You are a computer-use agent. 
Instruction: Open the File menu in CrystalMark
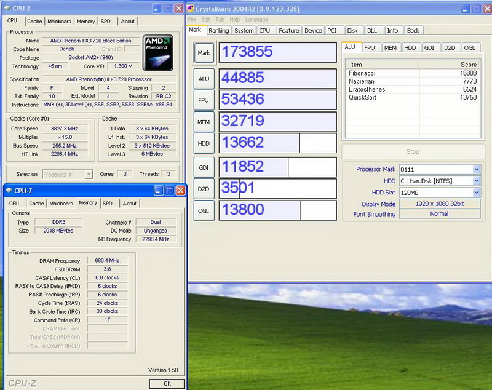[192, 20]
